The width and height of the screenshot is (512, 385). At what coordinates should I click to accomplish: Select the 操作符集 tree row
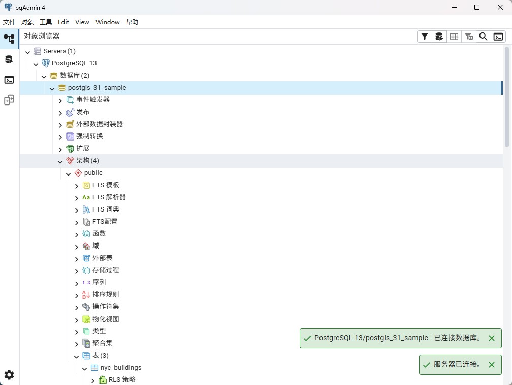[x=261, y=307]
